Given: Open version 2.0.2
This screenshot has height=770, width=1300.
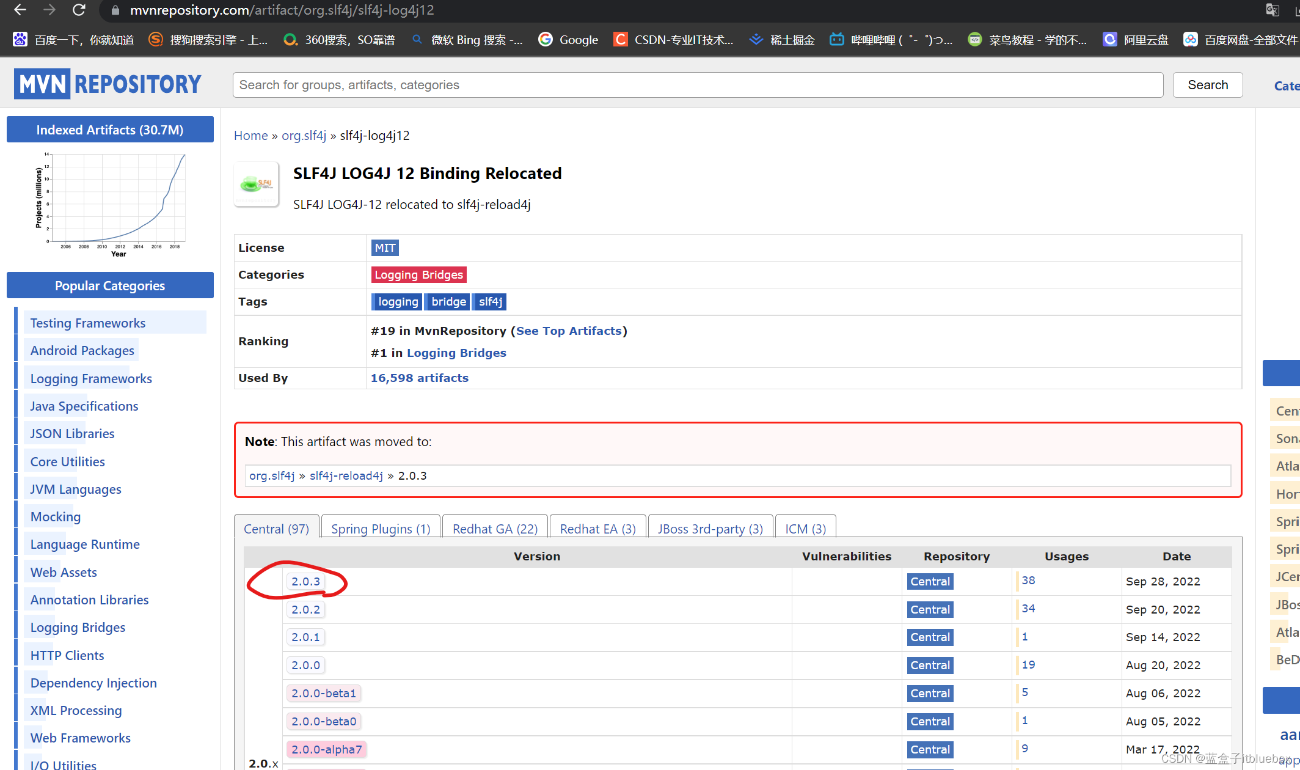Looking at the screenshot, I should [305, 609].
